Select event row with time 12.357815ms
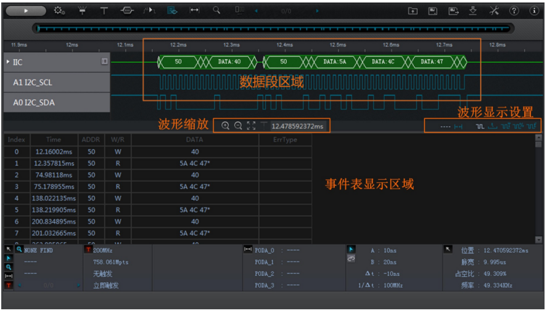Screen dimensions: 547x313 coord(158,163)
